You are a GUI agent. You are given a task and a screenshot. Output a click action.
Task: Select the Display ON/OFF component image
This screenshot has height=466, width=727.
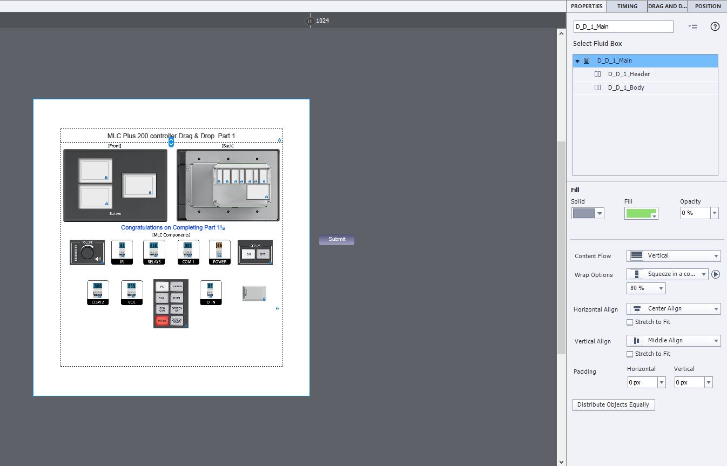pyautogui.click(x=255, y=253)
